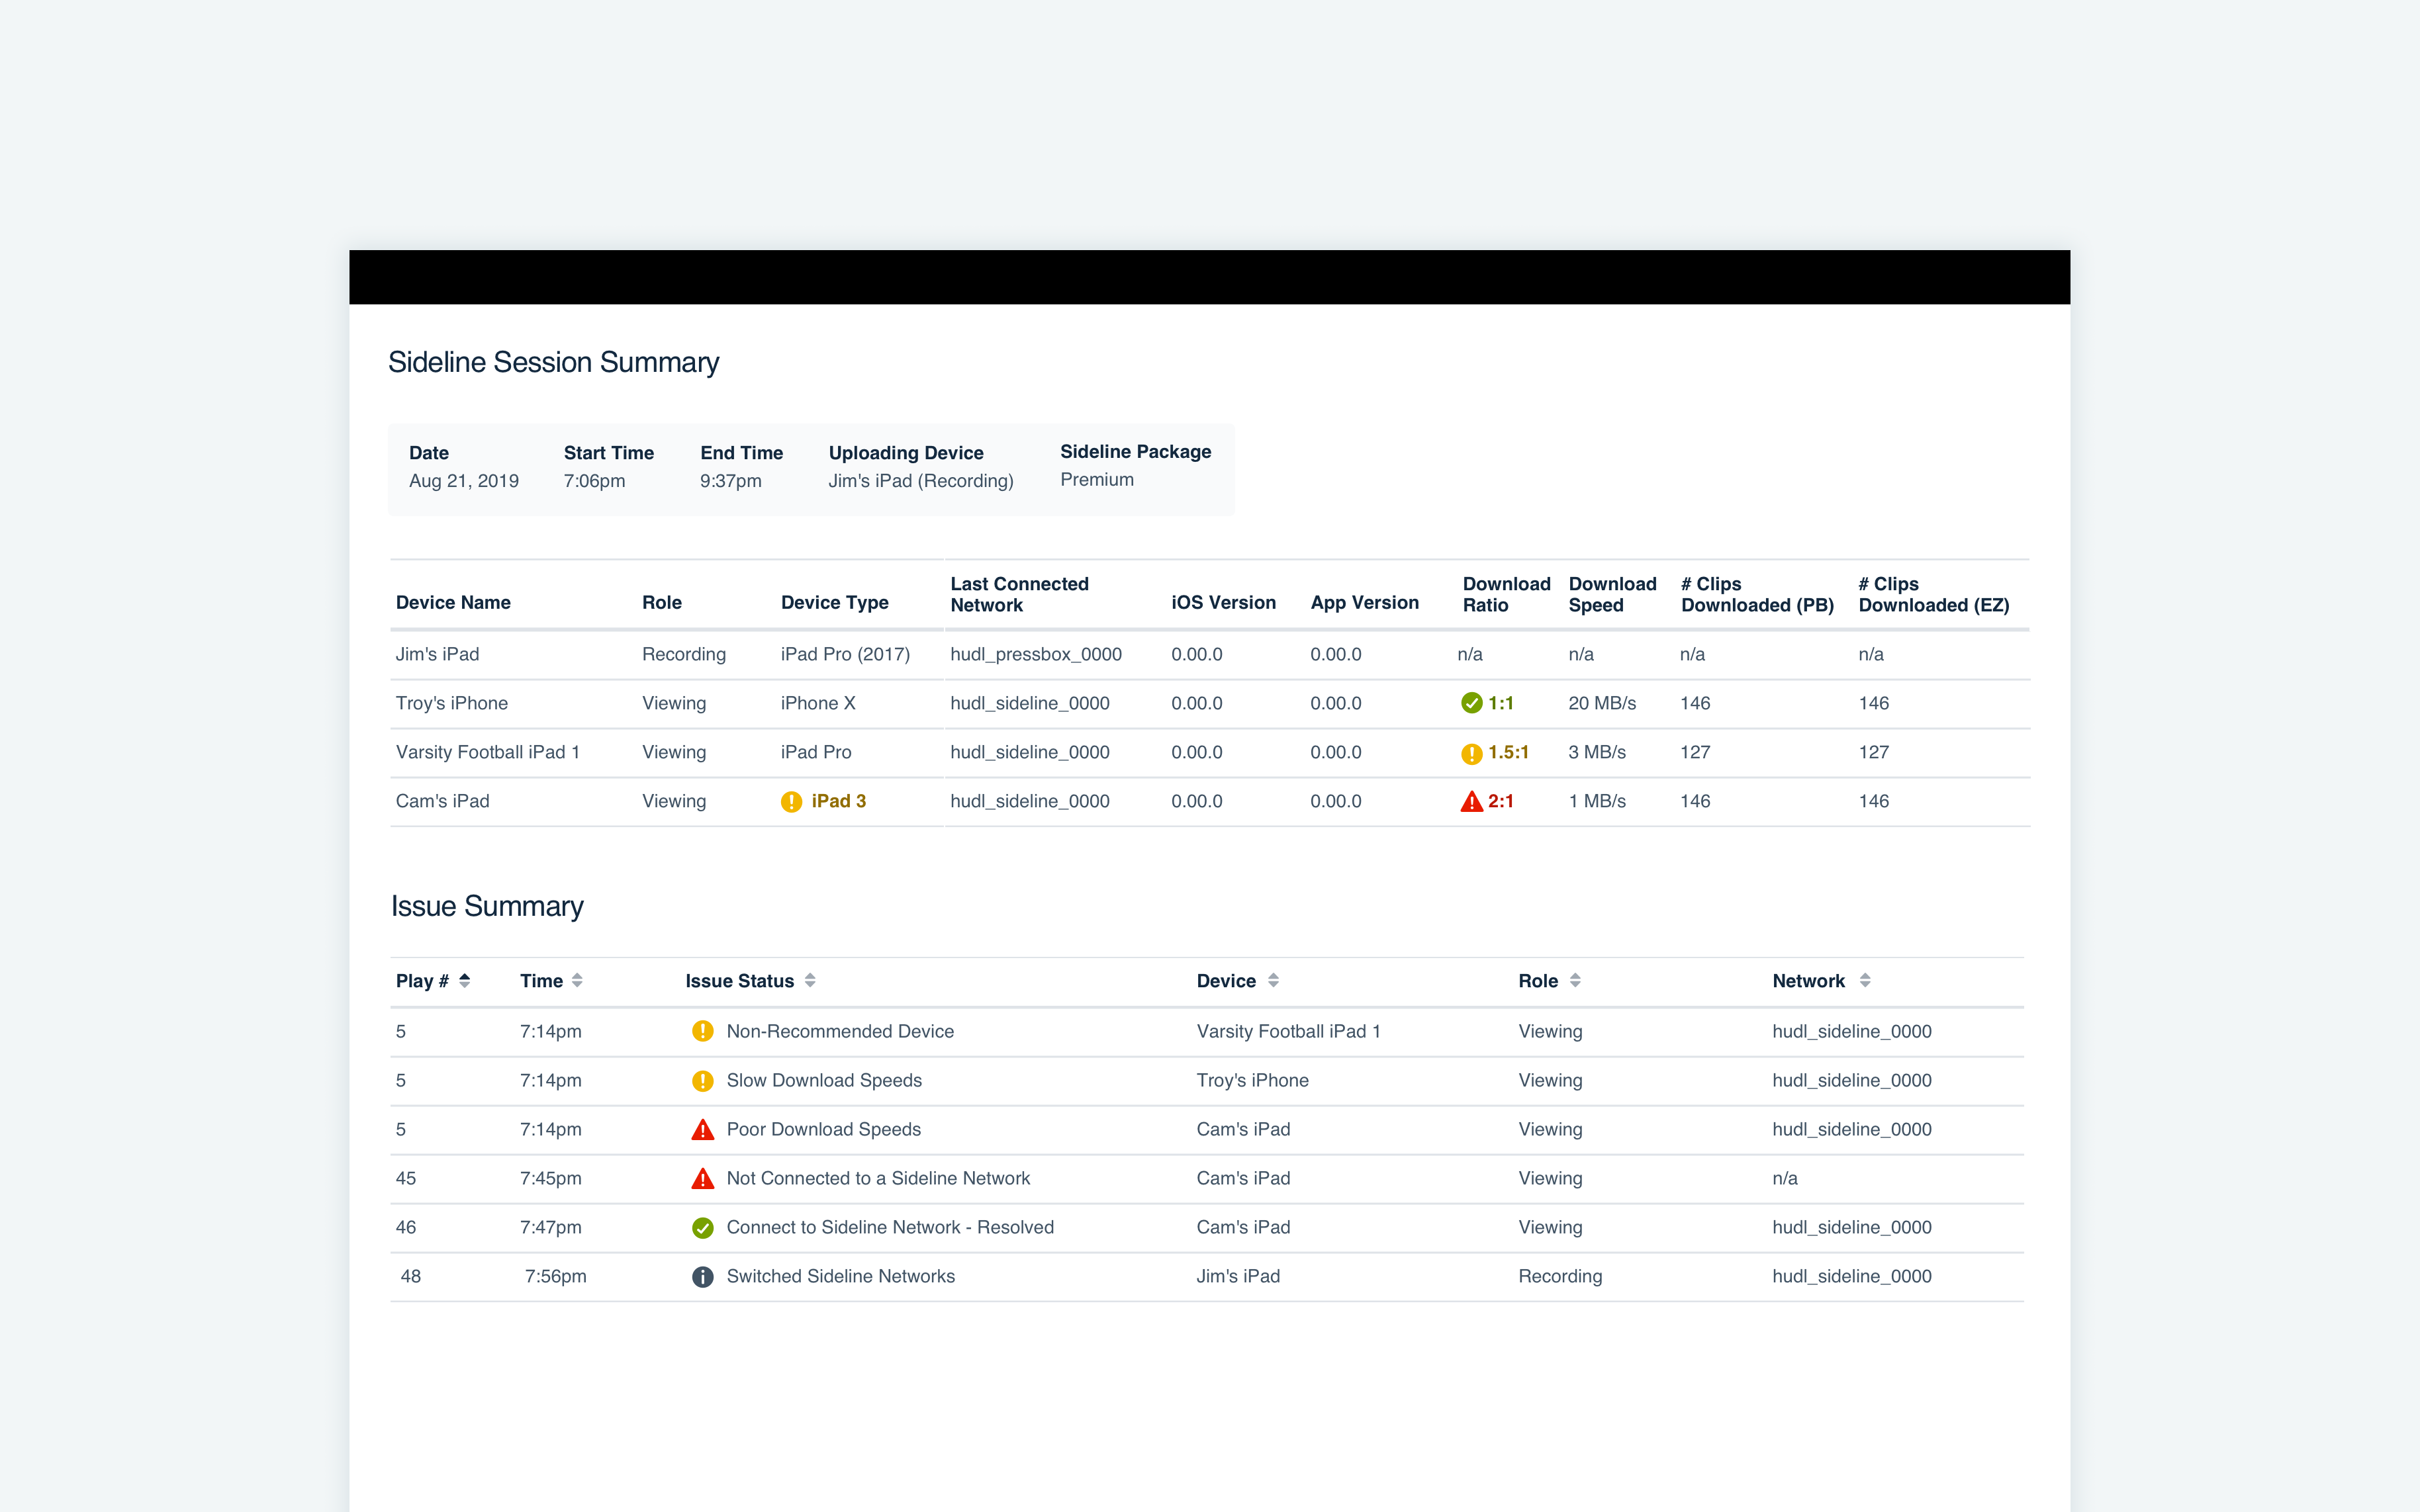Screen dimensions: 2420x1512
Task: Click the 1:1 download ratio value
Action: pos(1501,703)
